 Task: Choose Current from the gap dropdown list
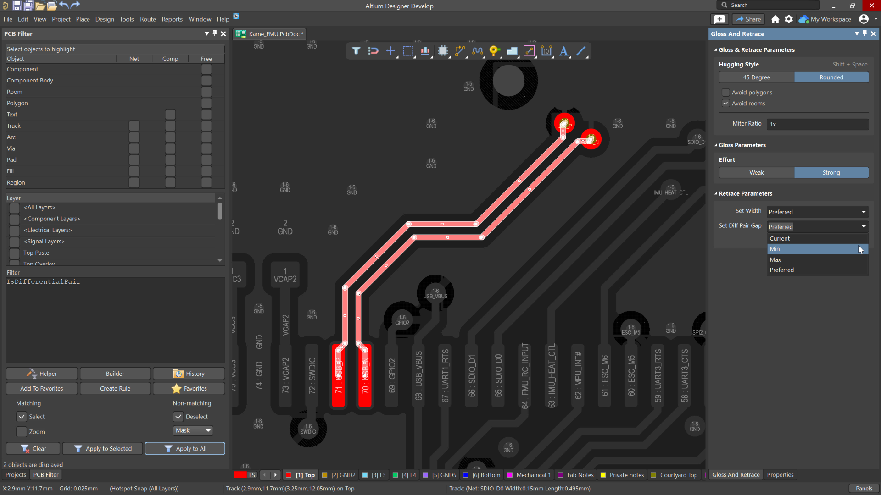tap(817, 238)
